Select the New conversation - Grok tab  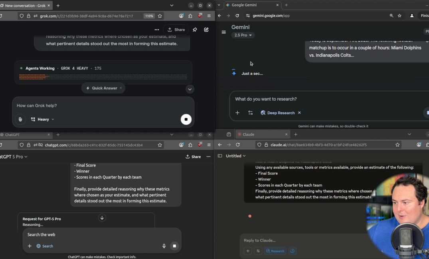[25, 6]
